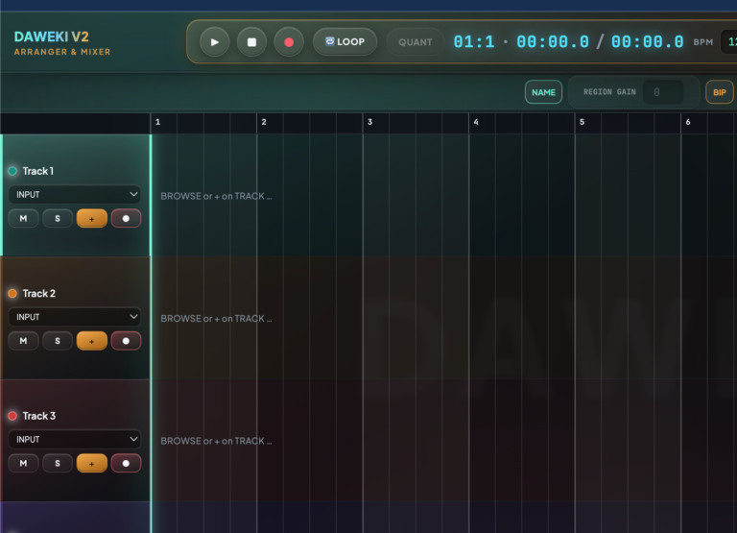Click Track 2 orange color dot
This screenshot has width=737, height=533.
(12, 293)
